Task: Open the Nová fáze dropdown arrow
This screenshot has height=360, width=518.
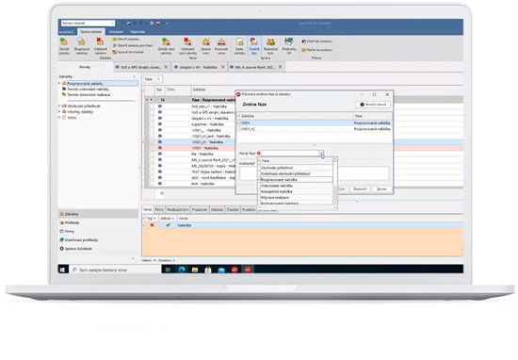Action: click(x=321, y=153)
